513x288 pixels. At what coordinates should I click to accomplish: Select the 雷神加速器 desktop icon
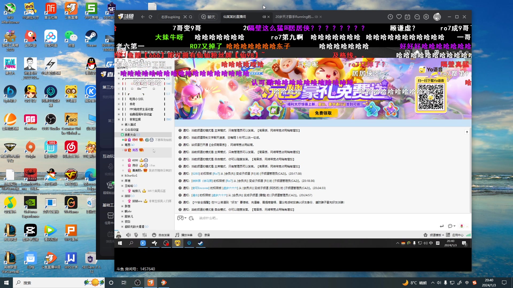(10, 122)
